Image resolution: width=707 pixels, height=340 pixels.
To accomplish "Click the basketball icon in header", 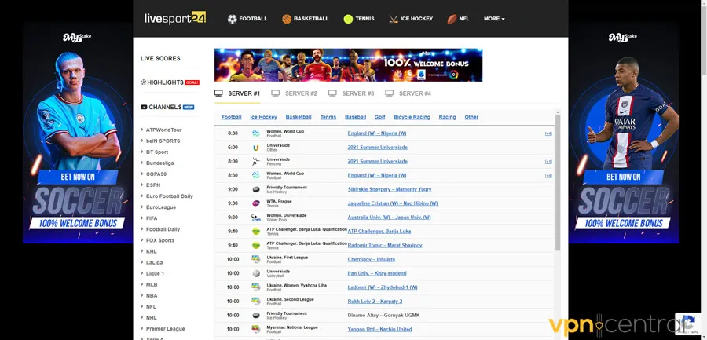I will [287, 19].
